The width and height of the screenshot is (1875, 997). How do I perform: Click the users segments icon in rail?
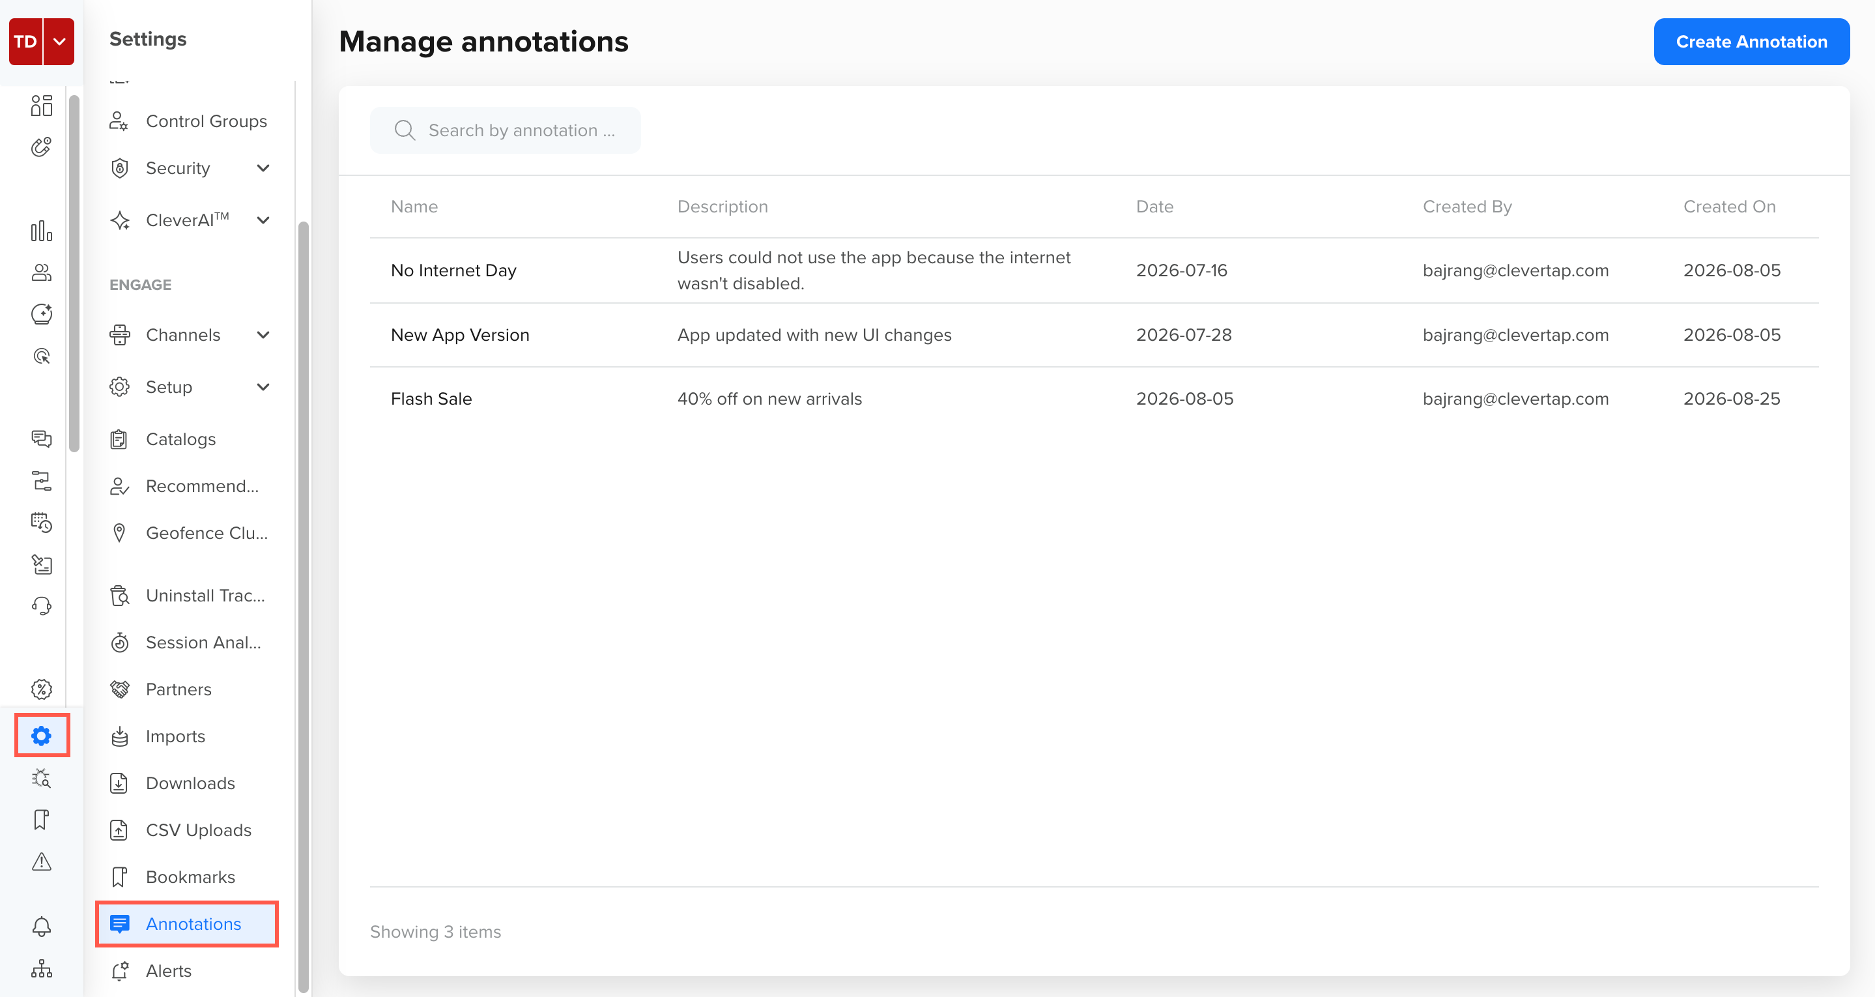tap(42, 272)
